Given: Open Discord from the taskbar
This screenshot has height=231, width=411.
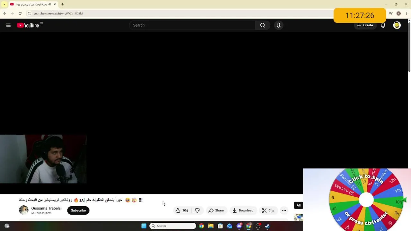Looking at the screenshot, I should tap(239, 226).
